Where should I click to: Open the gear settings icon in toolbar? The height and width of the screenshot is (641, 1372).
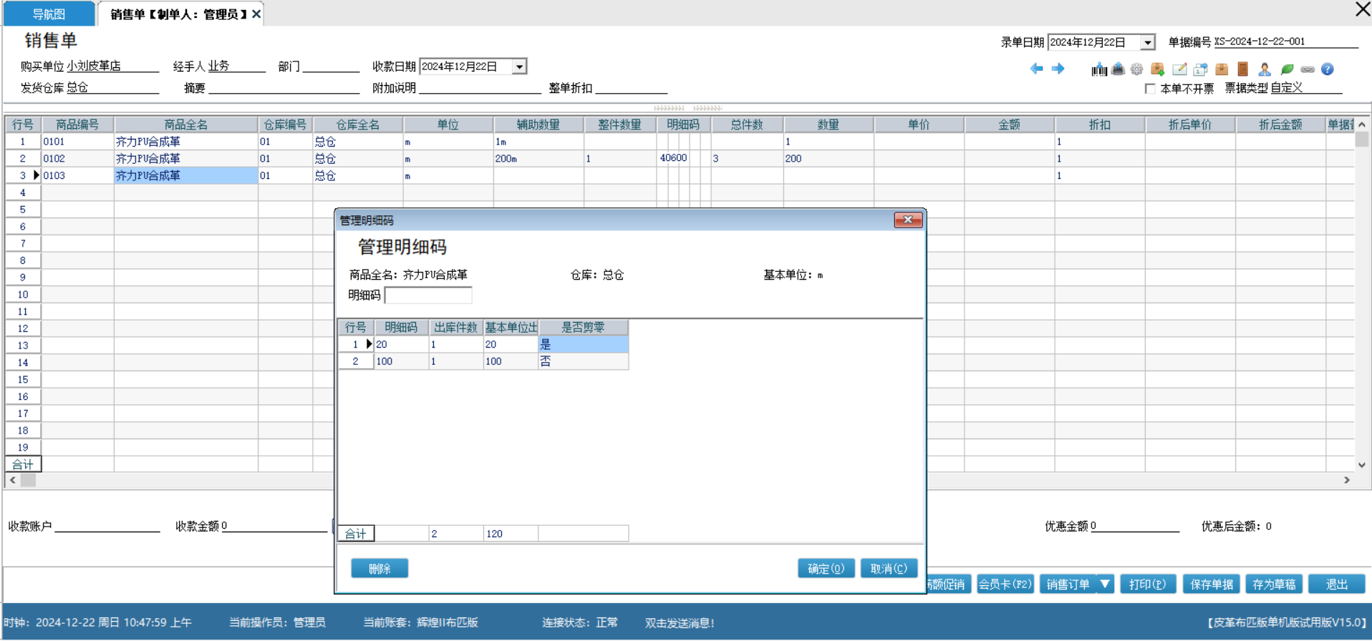1137,69
